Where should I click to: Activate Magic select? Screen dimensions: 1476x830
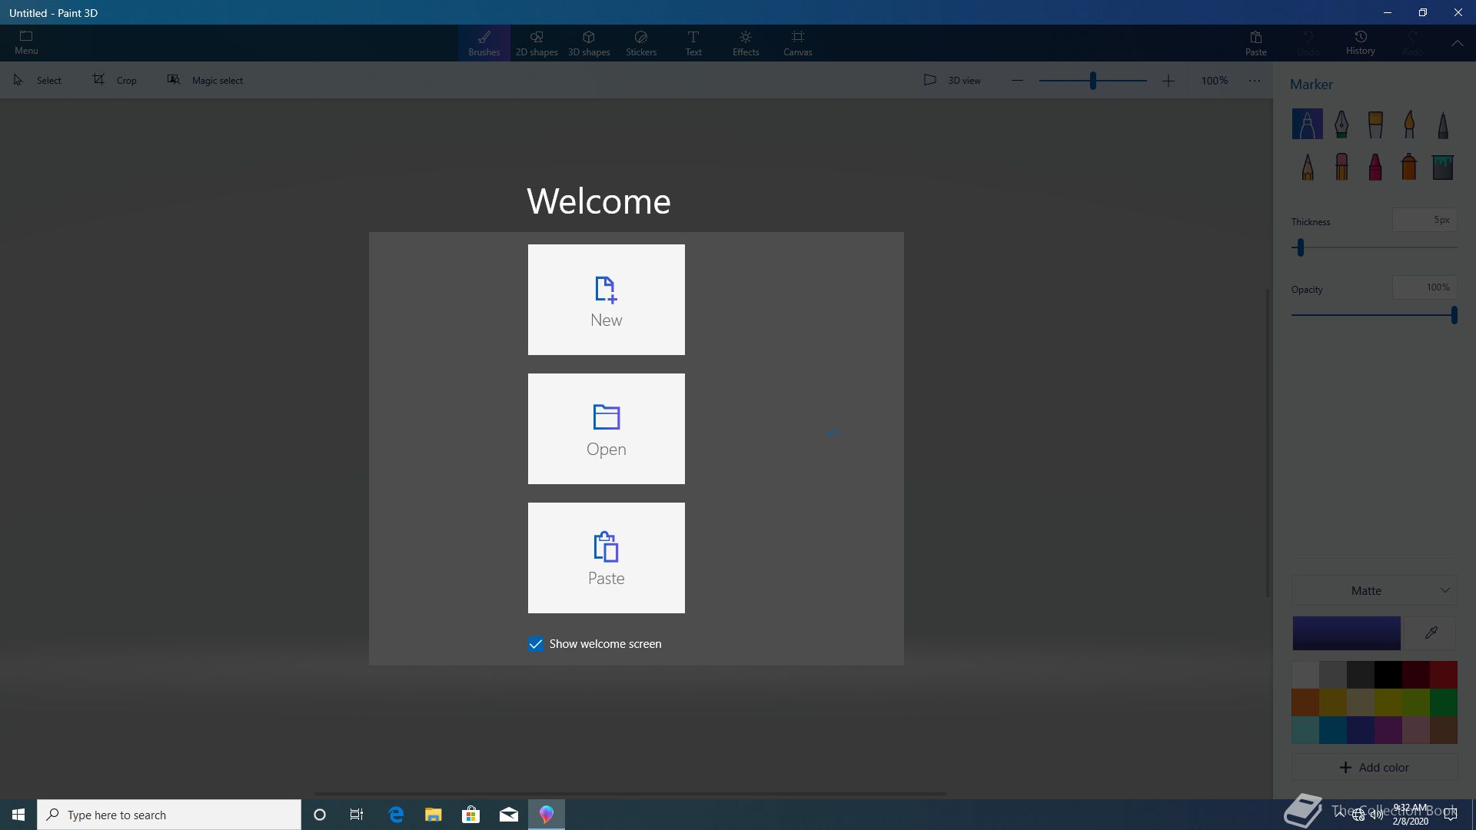point(205,80)
